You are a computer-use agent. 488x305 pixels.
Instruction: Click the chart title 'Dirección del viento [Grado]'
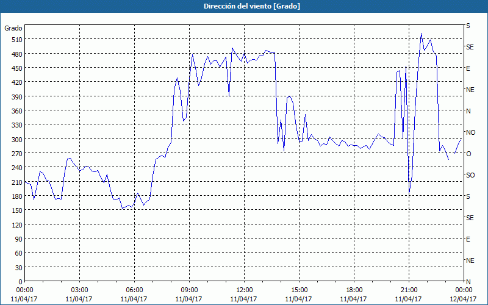click(252, 6)
